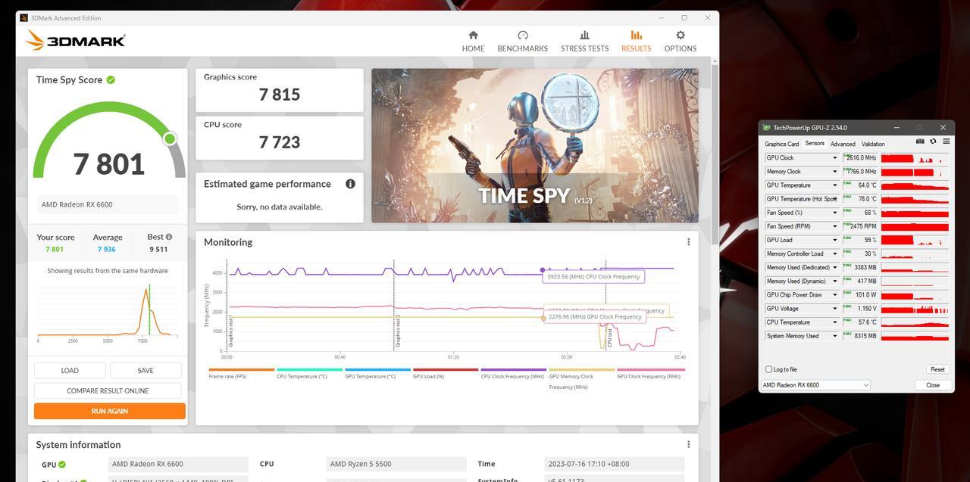This screenshot has width=970, height=482.
Task: Select the Results section icon
Action: pos(636,35)
